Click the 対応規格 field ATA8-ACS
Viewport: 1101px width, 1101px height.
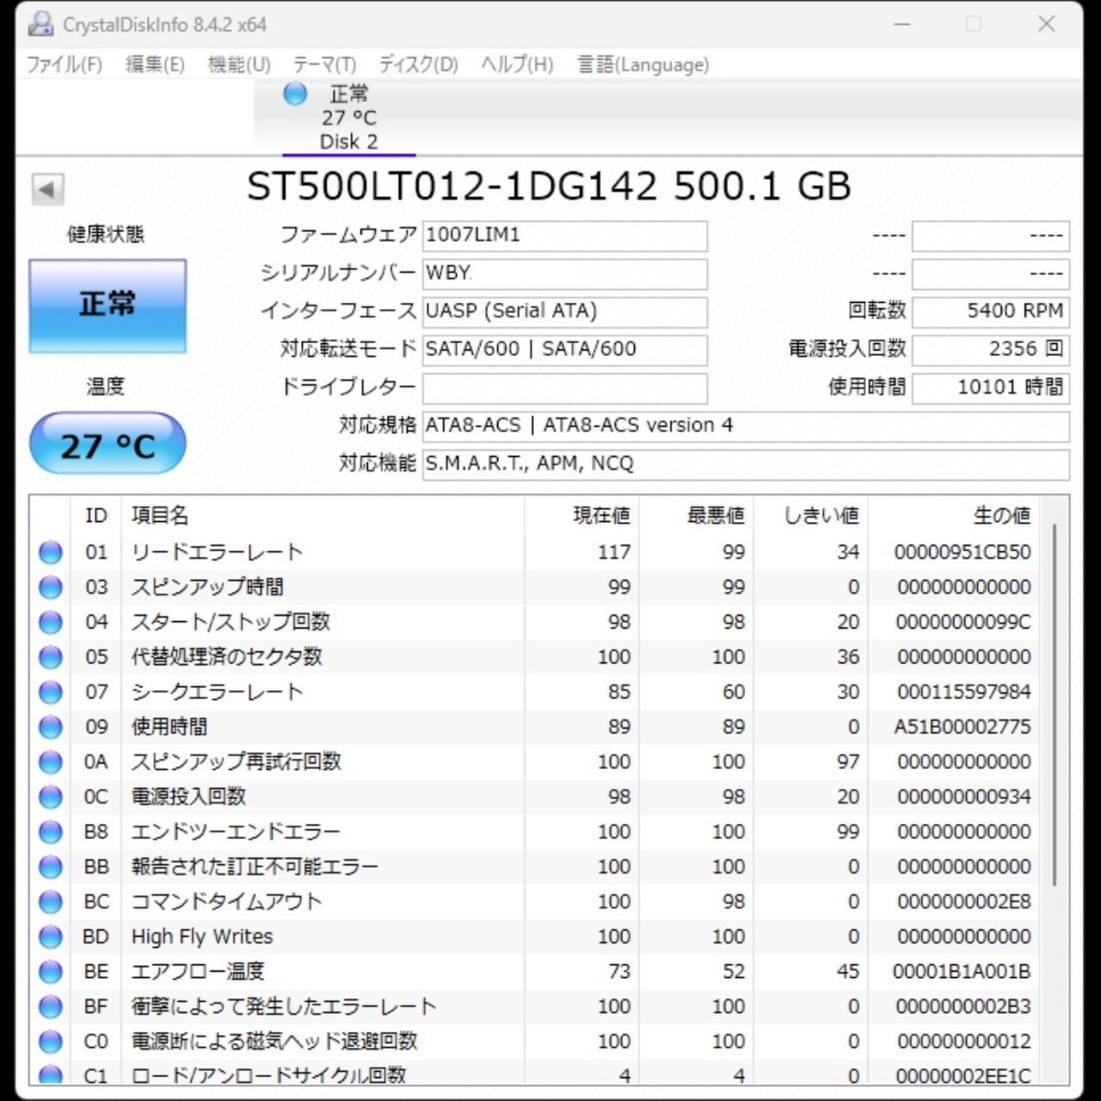coord(746,426)
